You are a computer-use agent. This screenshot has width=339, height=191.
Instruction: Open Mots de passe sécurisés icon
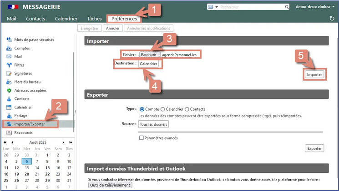pyautogui.click(x=9, y=39)
